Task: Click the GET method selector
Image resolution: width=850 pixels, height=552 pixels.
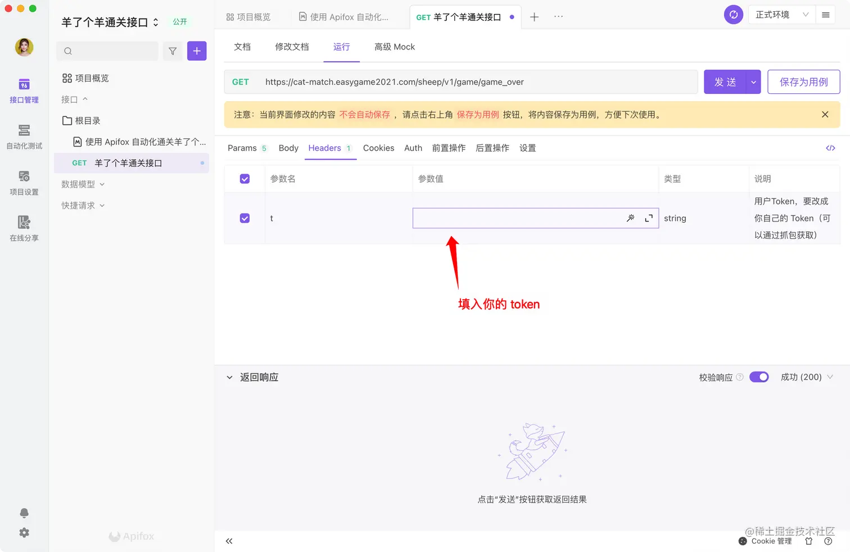Action: [241, 82]
